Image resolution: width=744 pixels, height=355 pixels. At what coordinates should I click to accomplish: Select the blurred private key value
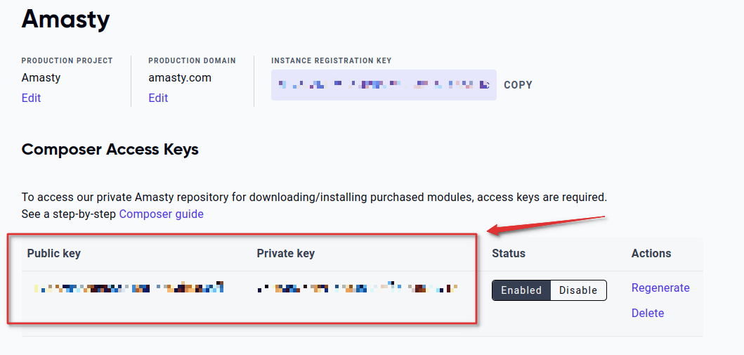pyautogui.click(x=357, y=288)
